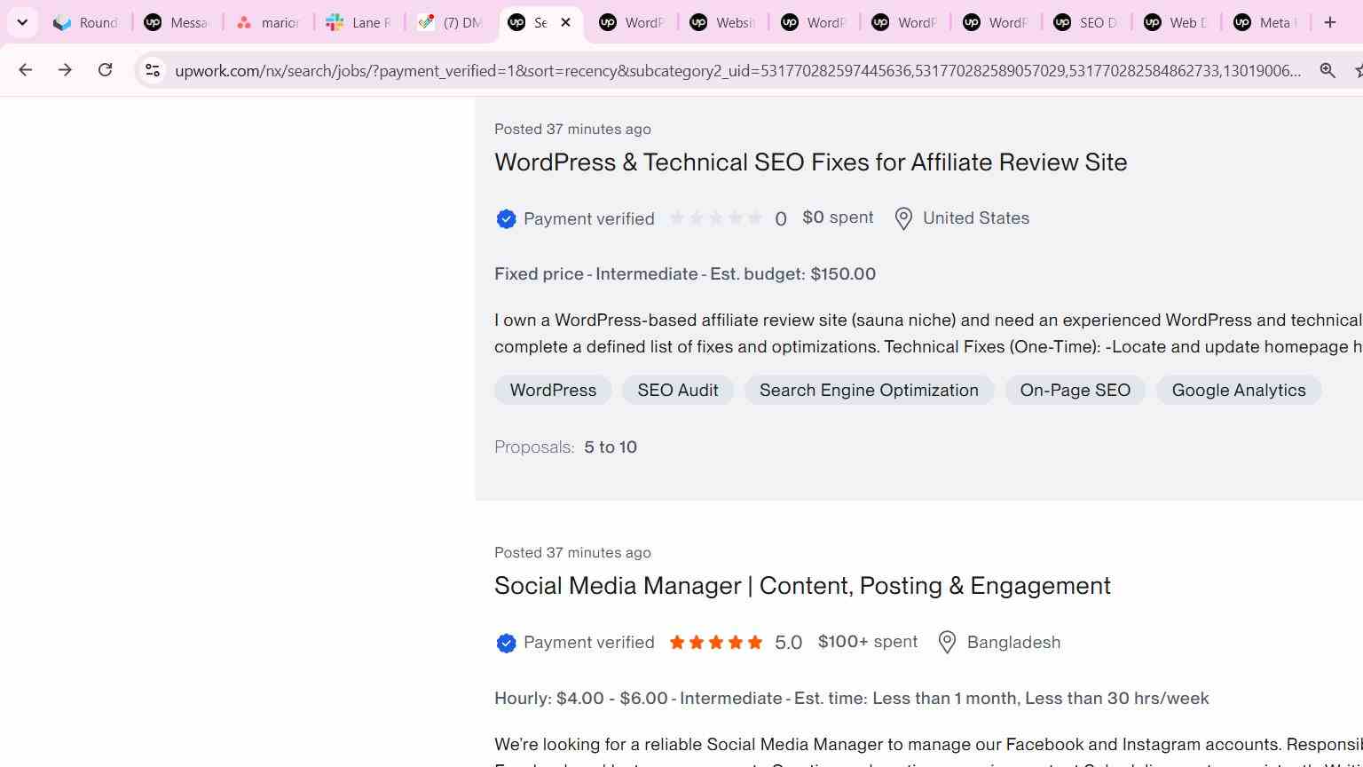Expand the tab search dropdown arrow

click(22, 22)
